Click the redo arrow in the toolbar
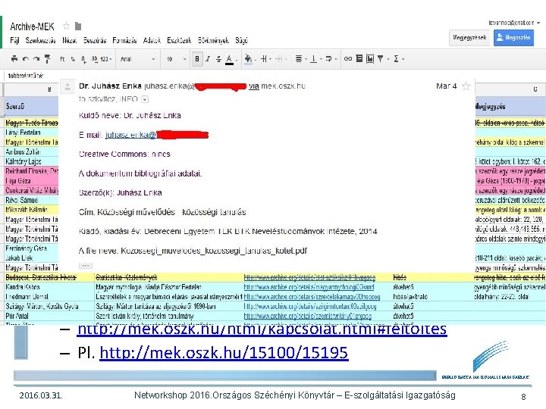Viewport: 546px width, 409px height. point(36,59)
